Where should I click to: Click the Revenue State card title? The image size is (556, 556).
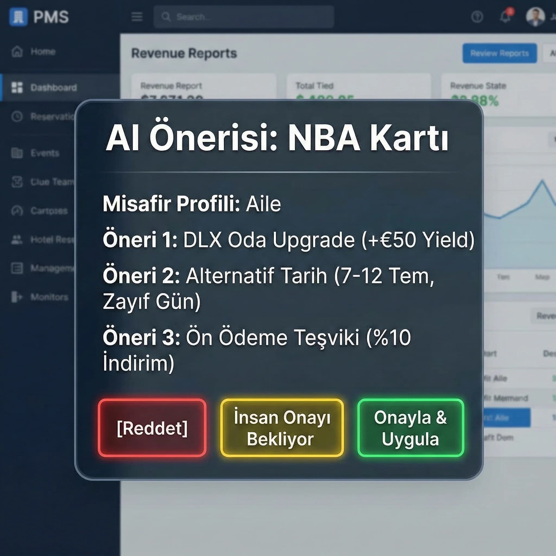point(478,86)
